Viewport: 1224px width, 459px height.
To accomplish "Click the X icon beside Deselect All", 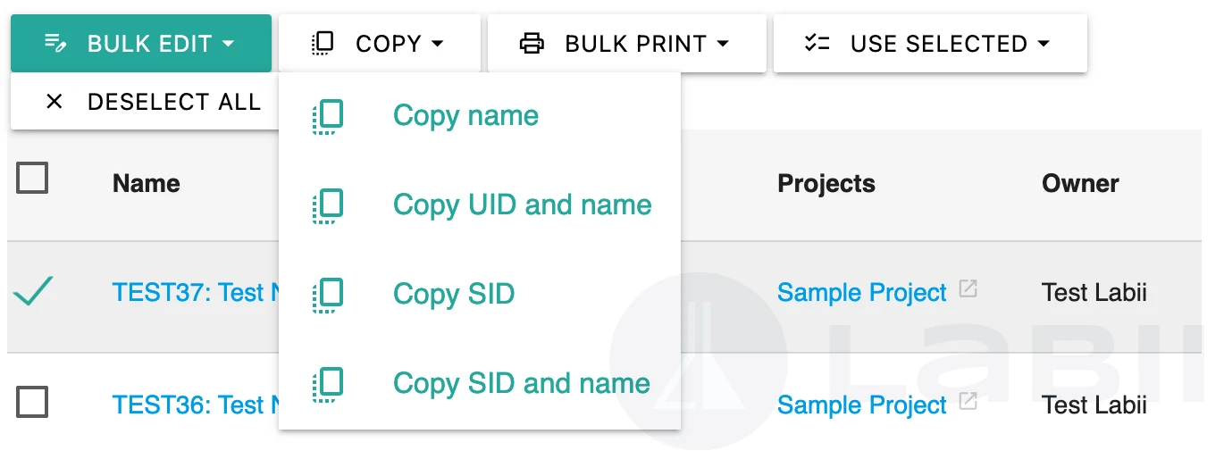I will tap(54, 102).
